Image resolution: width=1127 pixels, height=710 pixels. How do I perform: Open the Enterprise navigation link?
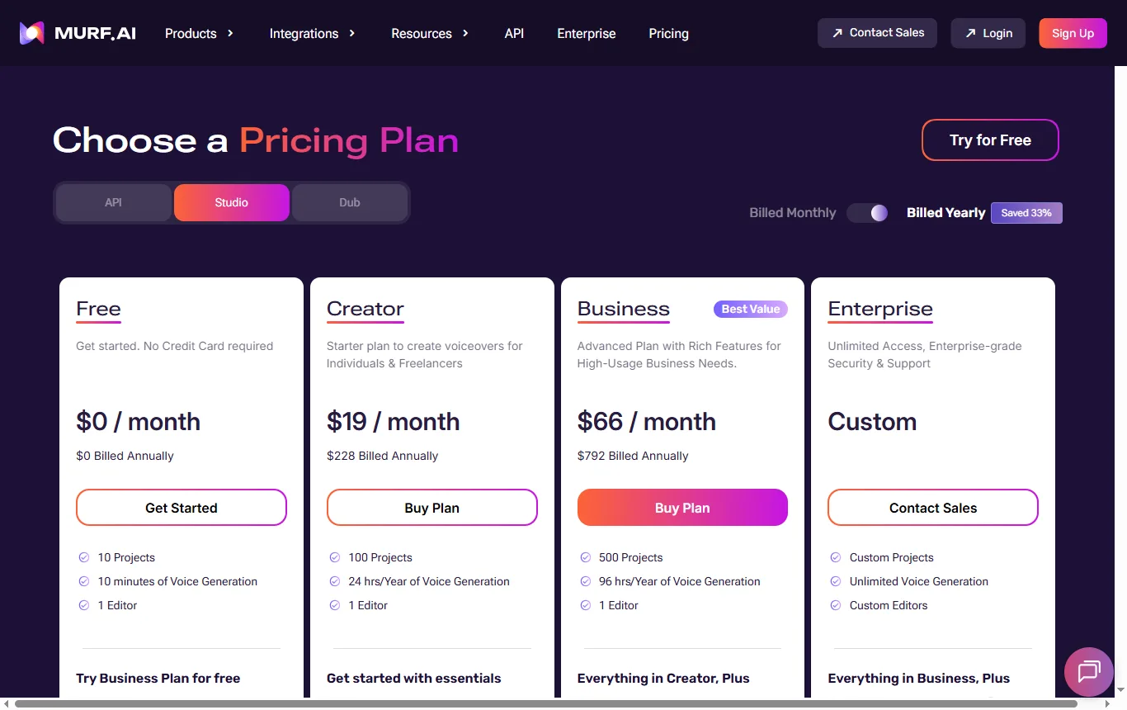pyautogui.click(x=587, y=33)
